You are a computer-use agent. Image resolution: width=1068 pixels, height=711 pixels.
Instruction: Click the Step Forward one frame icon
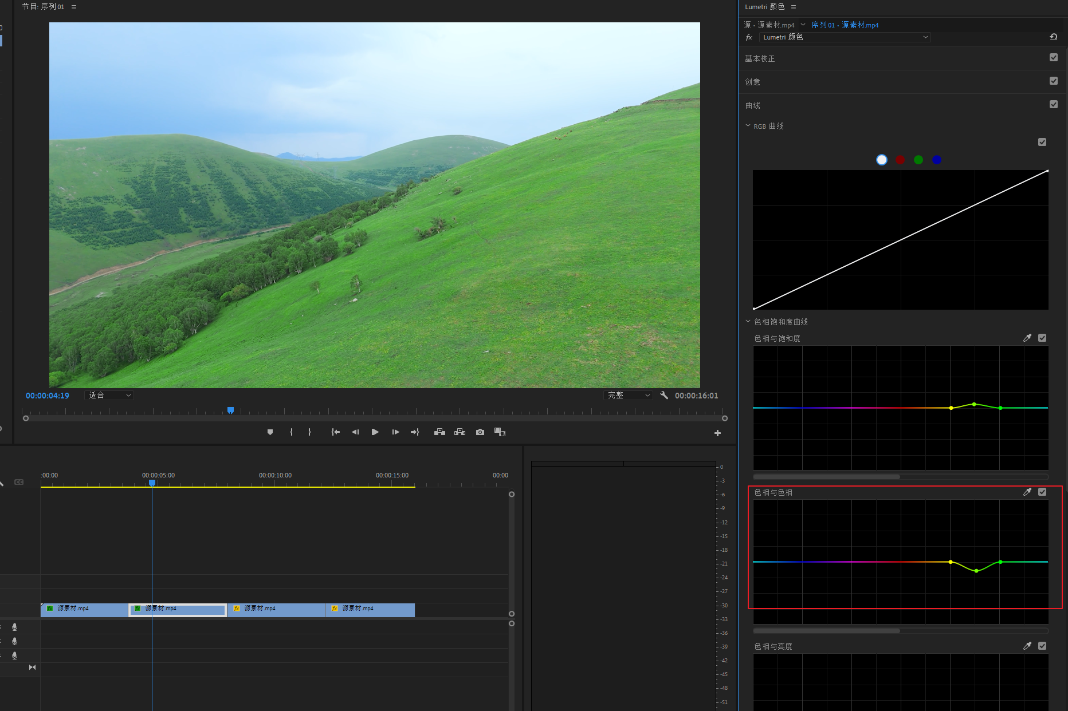[395, 432]
